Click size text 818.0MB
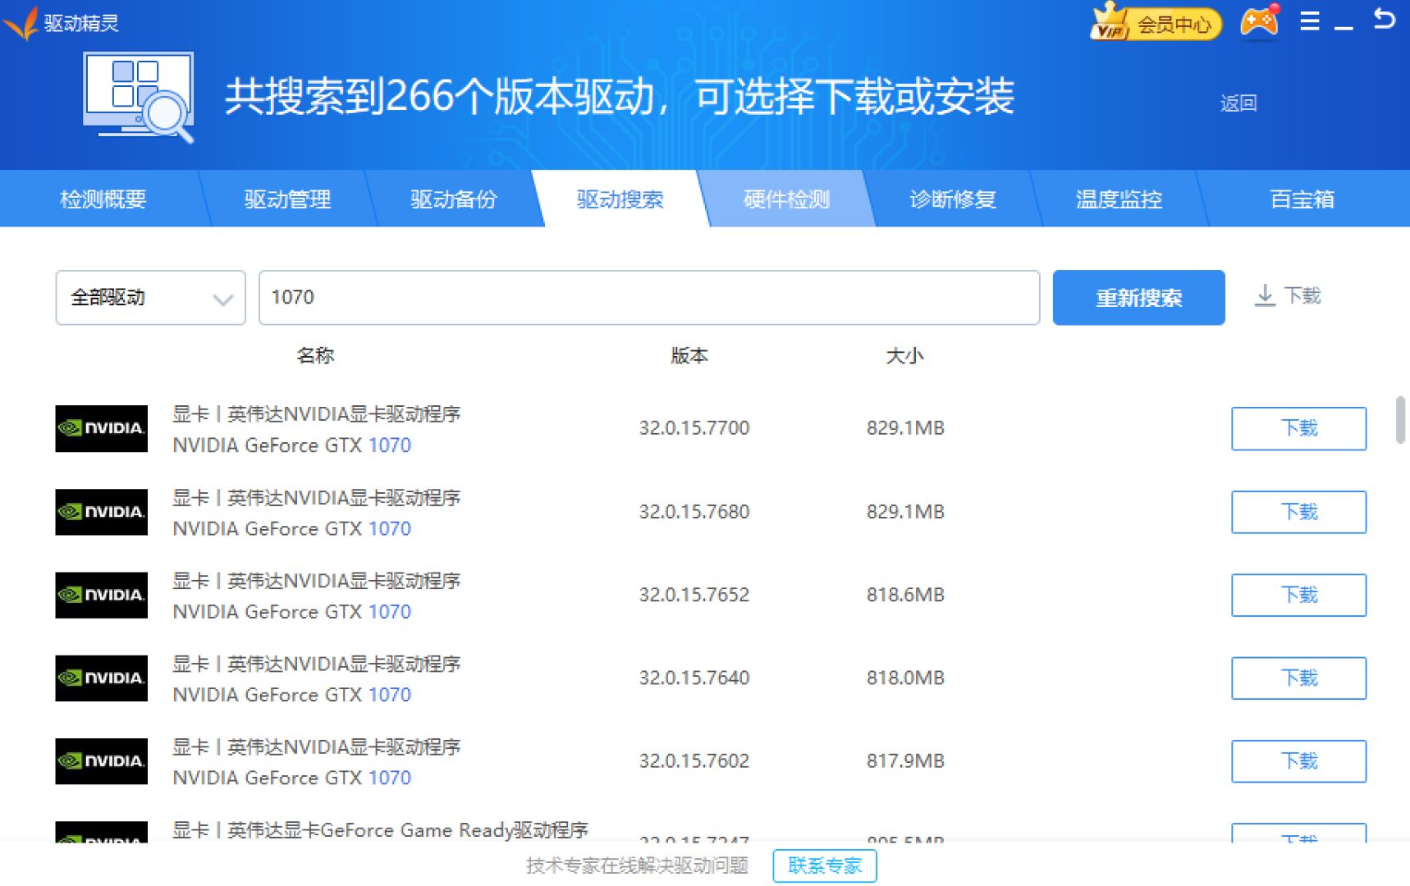Image resolution: width=1410 pixels, height=886 pixels. (x=905, y=678)
